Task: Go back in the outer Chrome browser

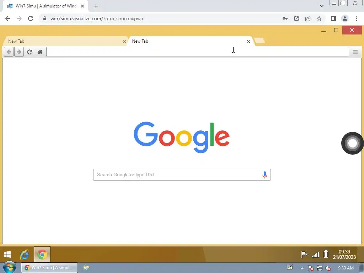Action: 8,18
